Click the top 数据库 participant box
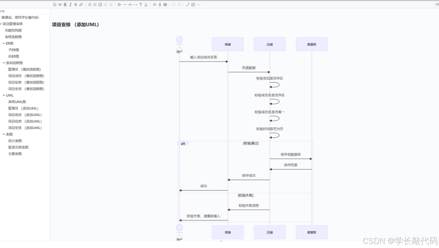Image resolution: width=439 pixels, height=248 pixels. point(312,44)
